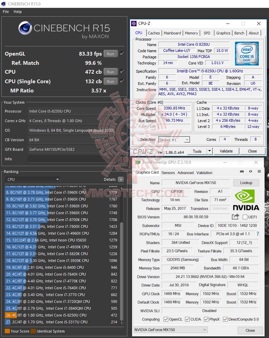
Task: Run the OpenGL benchmark
Action: 111,54
